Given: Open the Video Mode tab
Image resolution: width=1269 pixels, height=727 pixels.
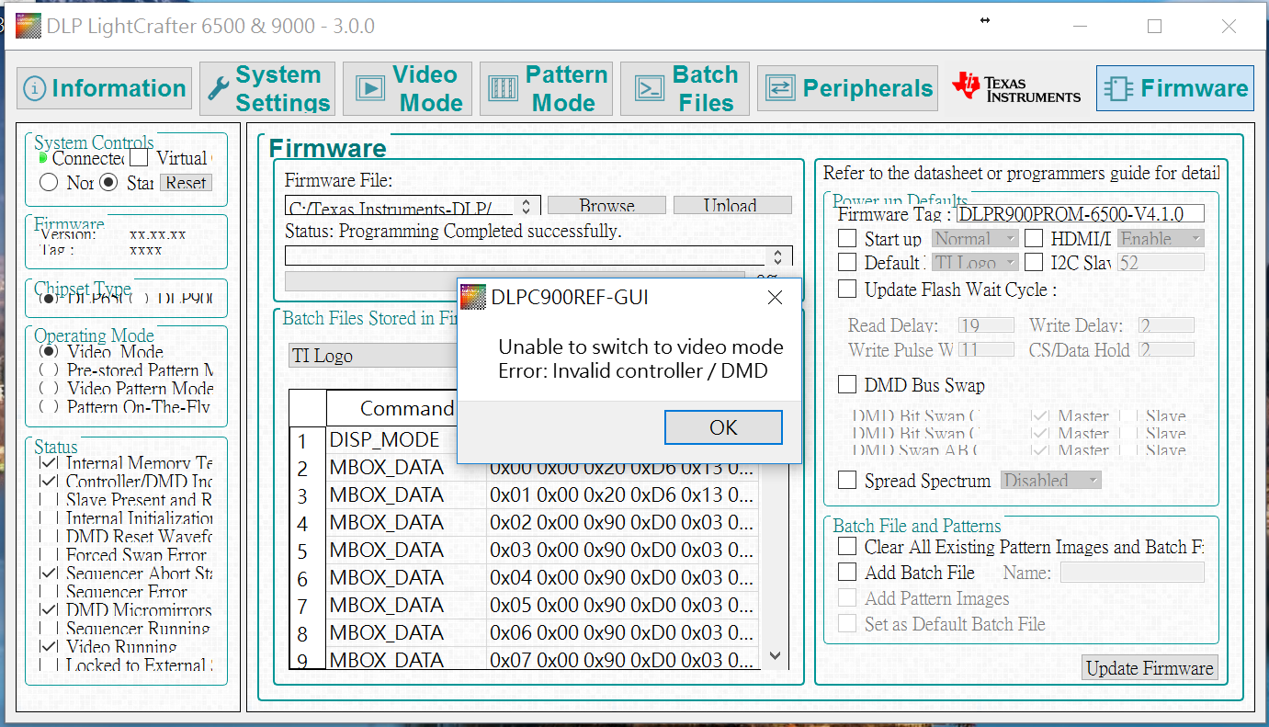Looking at the screenshot, I should pos(407,88).
